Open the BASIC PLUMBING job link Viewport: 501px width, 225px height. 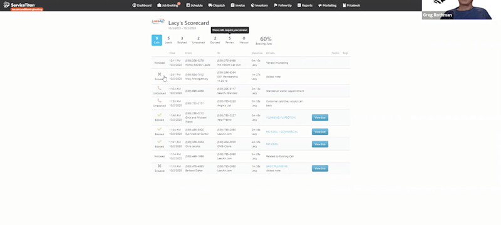coord(277,166)
